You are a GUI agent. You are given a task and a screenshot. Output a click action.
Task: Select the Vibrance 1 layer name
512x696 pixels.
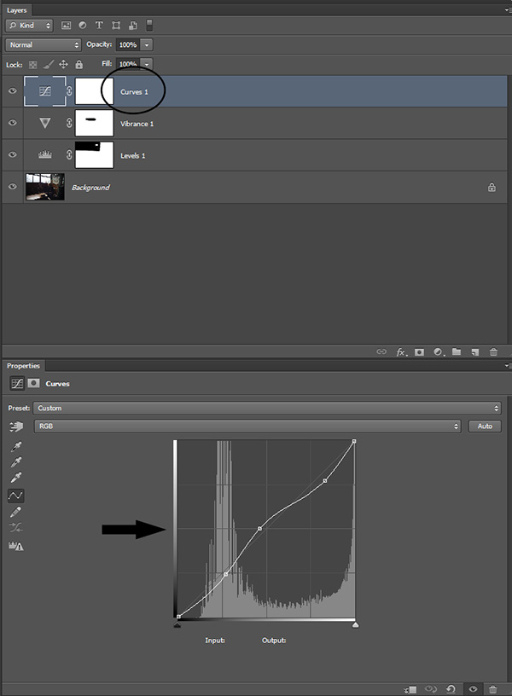(137, 124)
